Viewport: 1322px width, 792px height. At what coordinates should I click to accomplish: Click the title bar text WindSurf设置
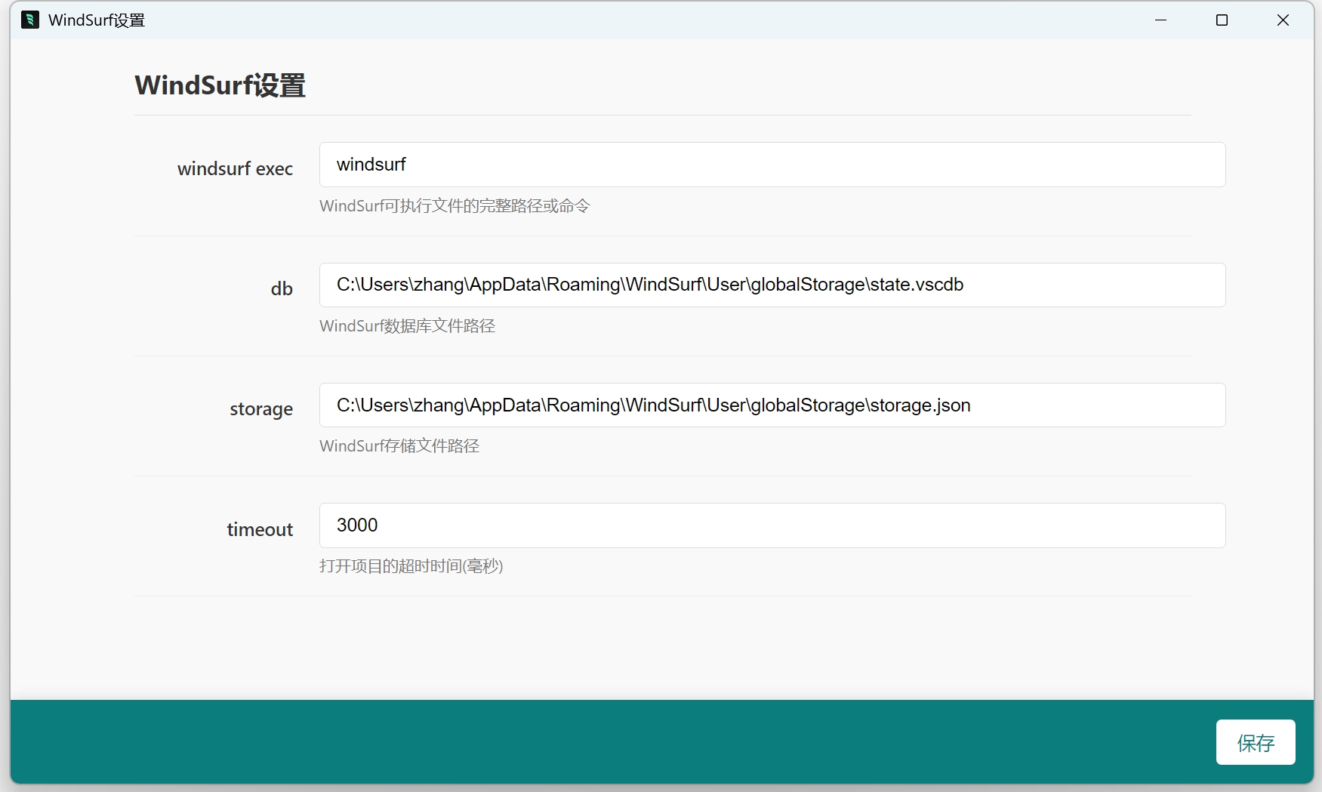pos(97,20)
